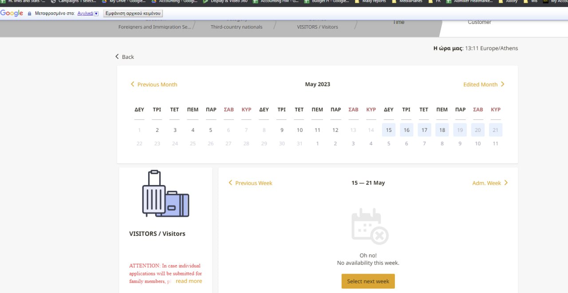
Task: Select May 15 in calendar
Action: [388, 130]
